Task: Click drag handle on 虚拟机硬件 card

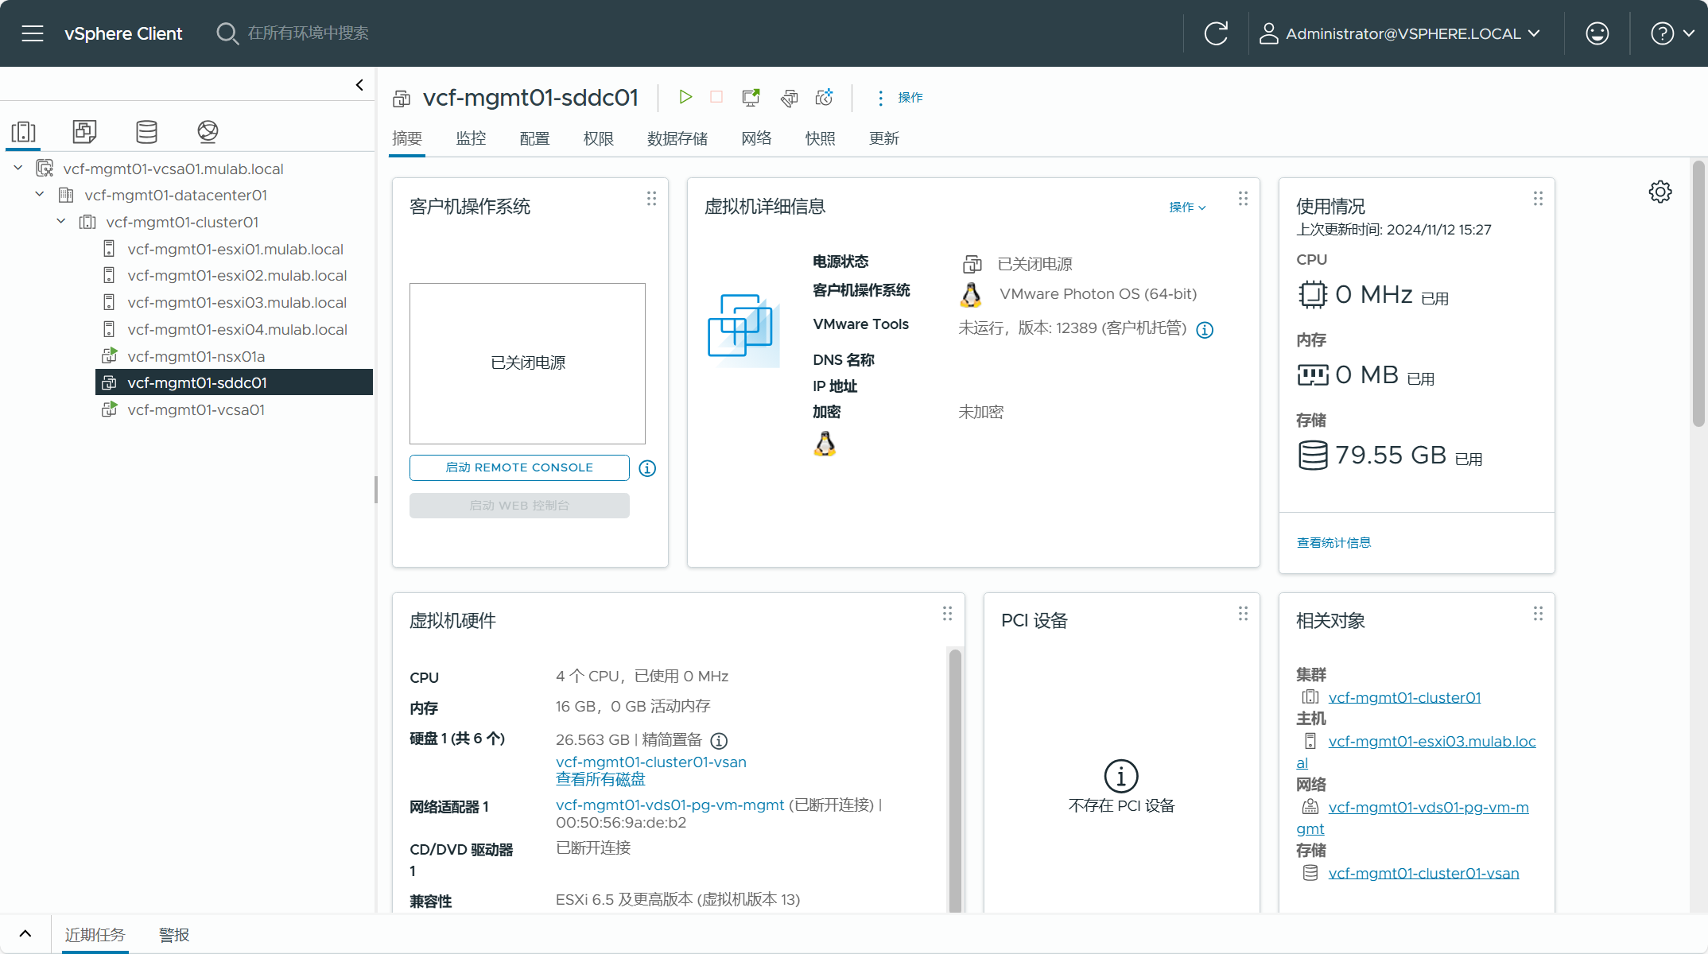Action: click(x=947, y=614)
